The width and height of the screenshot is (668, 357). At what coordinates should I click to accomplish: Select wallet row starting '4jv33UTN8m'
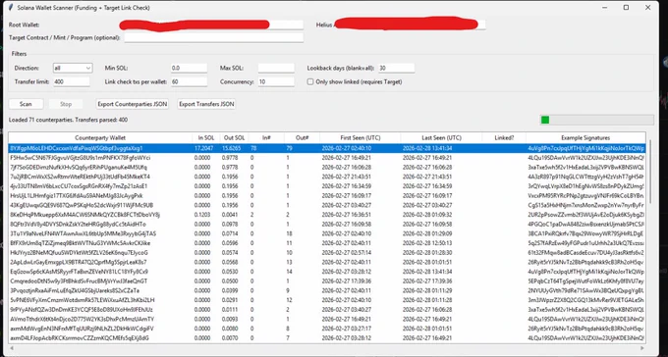[327, 186]
